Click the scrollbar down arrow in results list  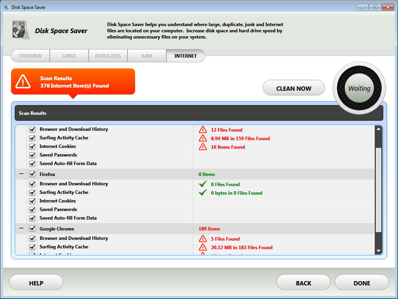(378, 251)
